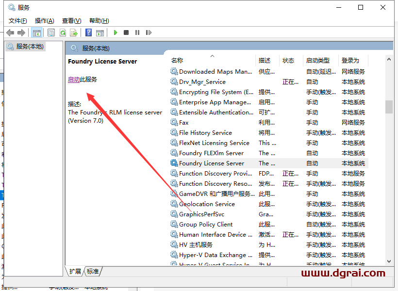Toggle the Action Pane toolbar icon
398x291 pixels.
pyautogui.click(x=100, y=32)
